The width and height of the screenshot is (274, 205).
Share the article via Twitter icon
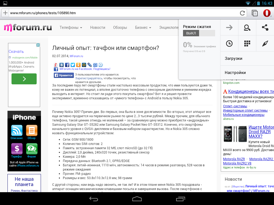73,65
